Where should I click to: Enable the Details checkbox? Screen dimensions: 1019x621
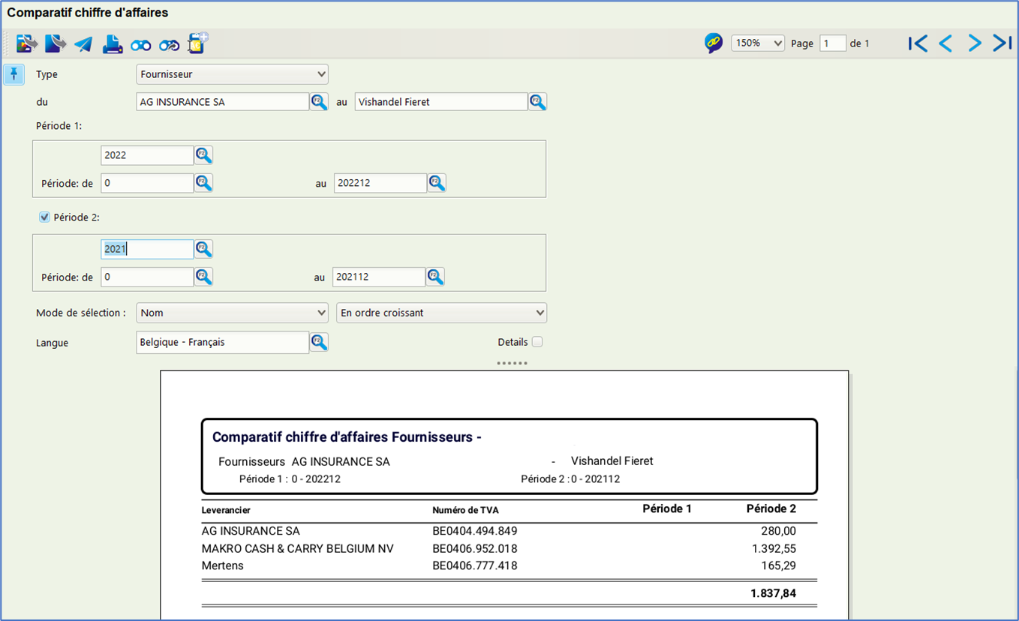point(537,342)
